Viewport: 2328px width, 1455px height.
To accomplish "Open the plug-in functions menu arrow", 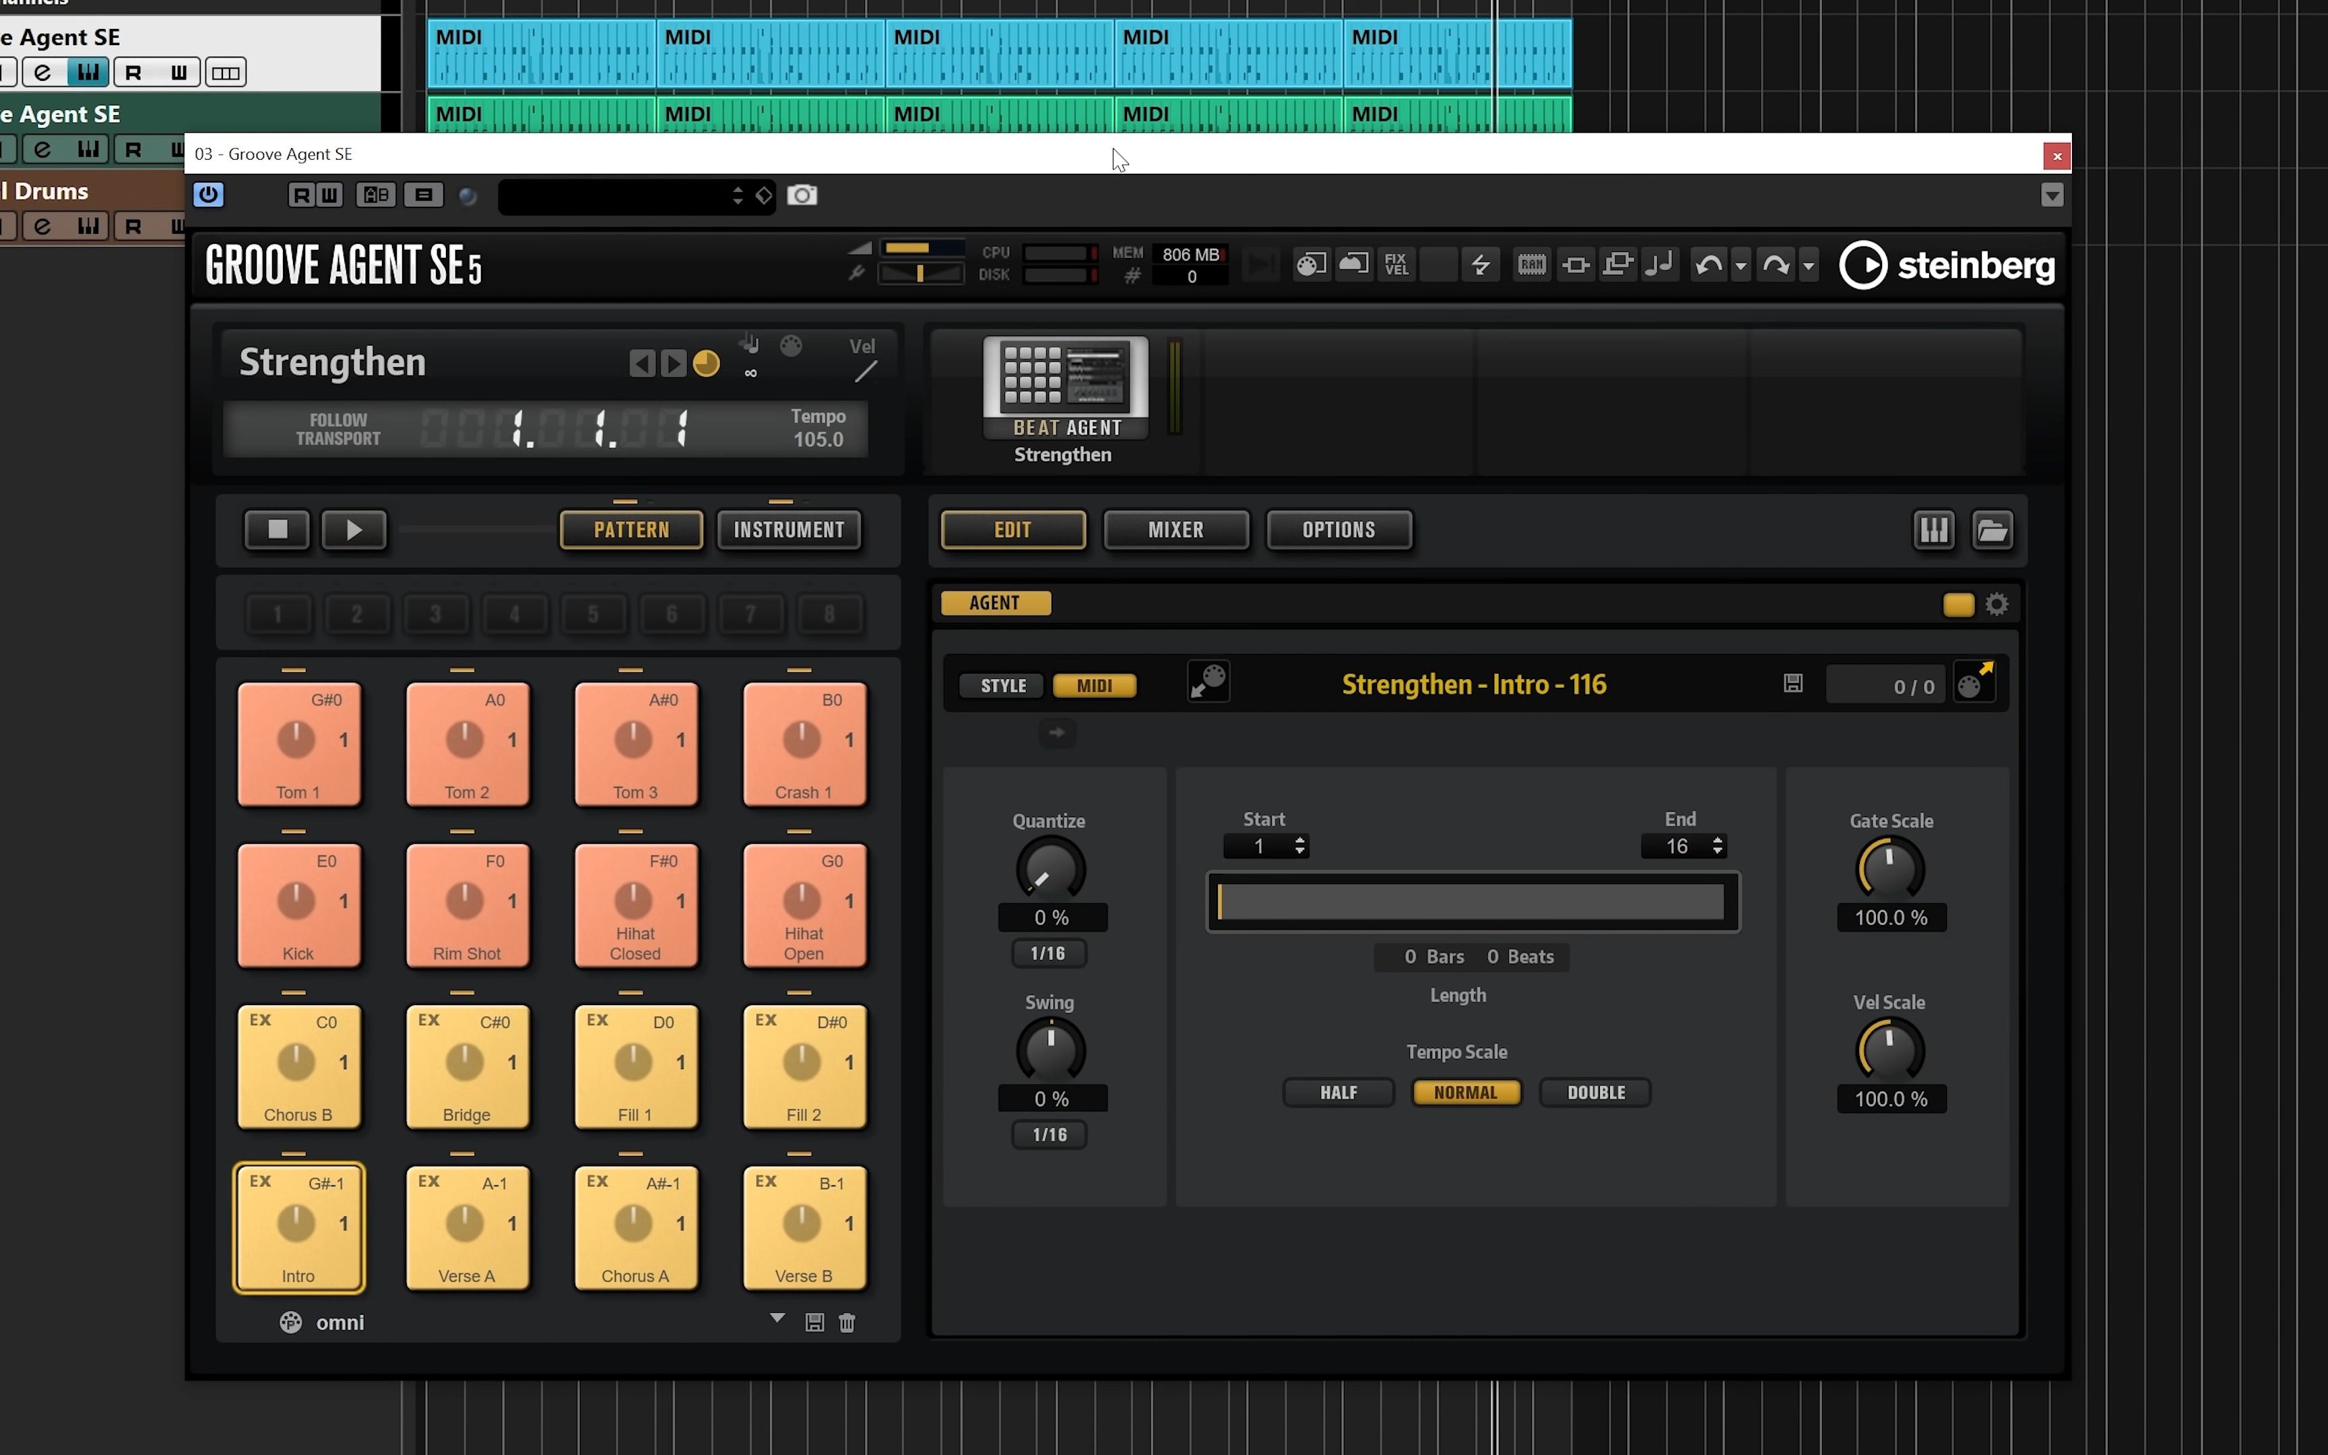I will coord(2052,195).
